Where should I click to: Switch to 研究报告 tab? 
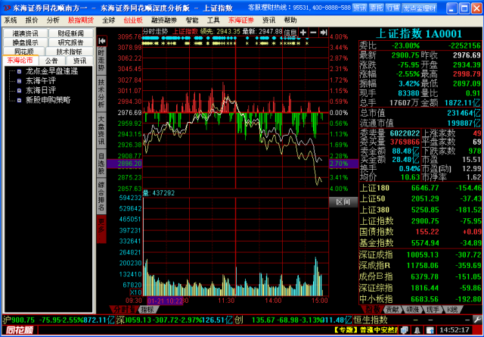(70, 42)
